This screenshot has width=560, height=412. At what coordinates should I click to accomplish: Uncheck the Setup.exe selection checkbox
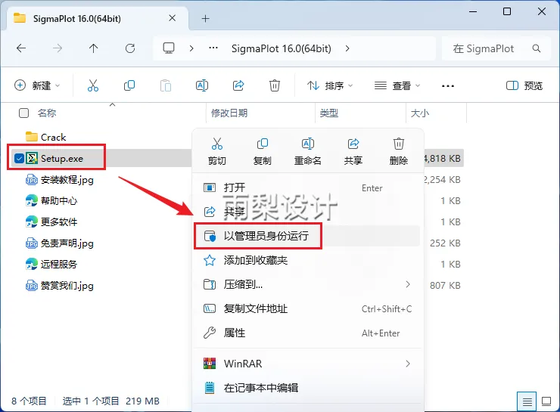click(x=19, y=159)
